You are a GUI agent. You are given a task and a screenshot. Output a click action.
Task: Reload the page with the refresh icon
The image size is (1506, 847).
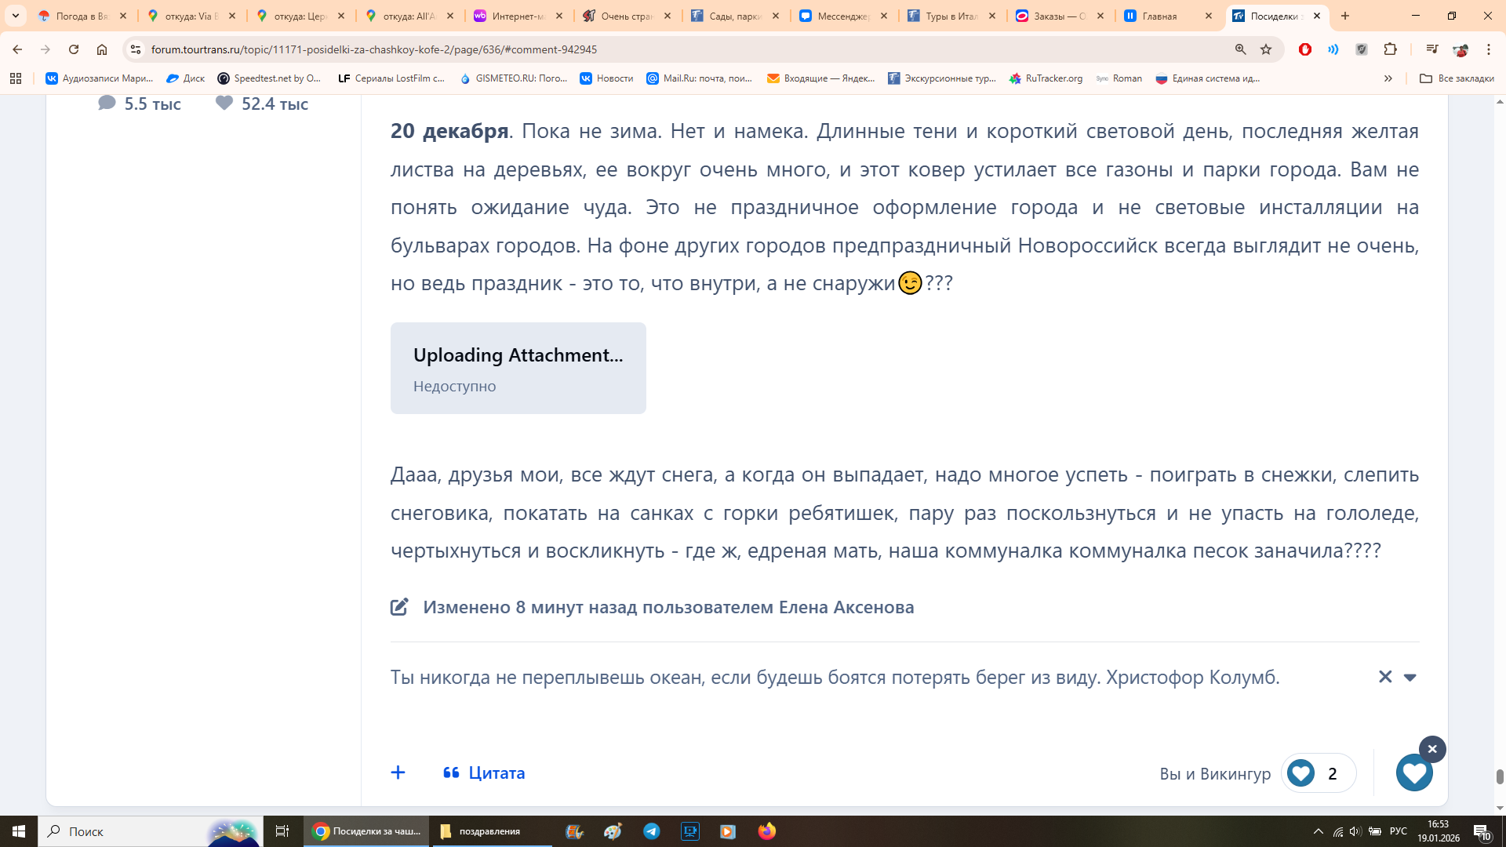coord(74,49)
